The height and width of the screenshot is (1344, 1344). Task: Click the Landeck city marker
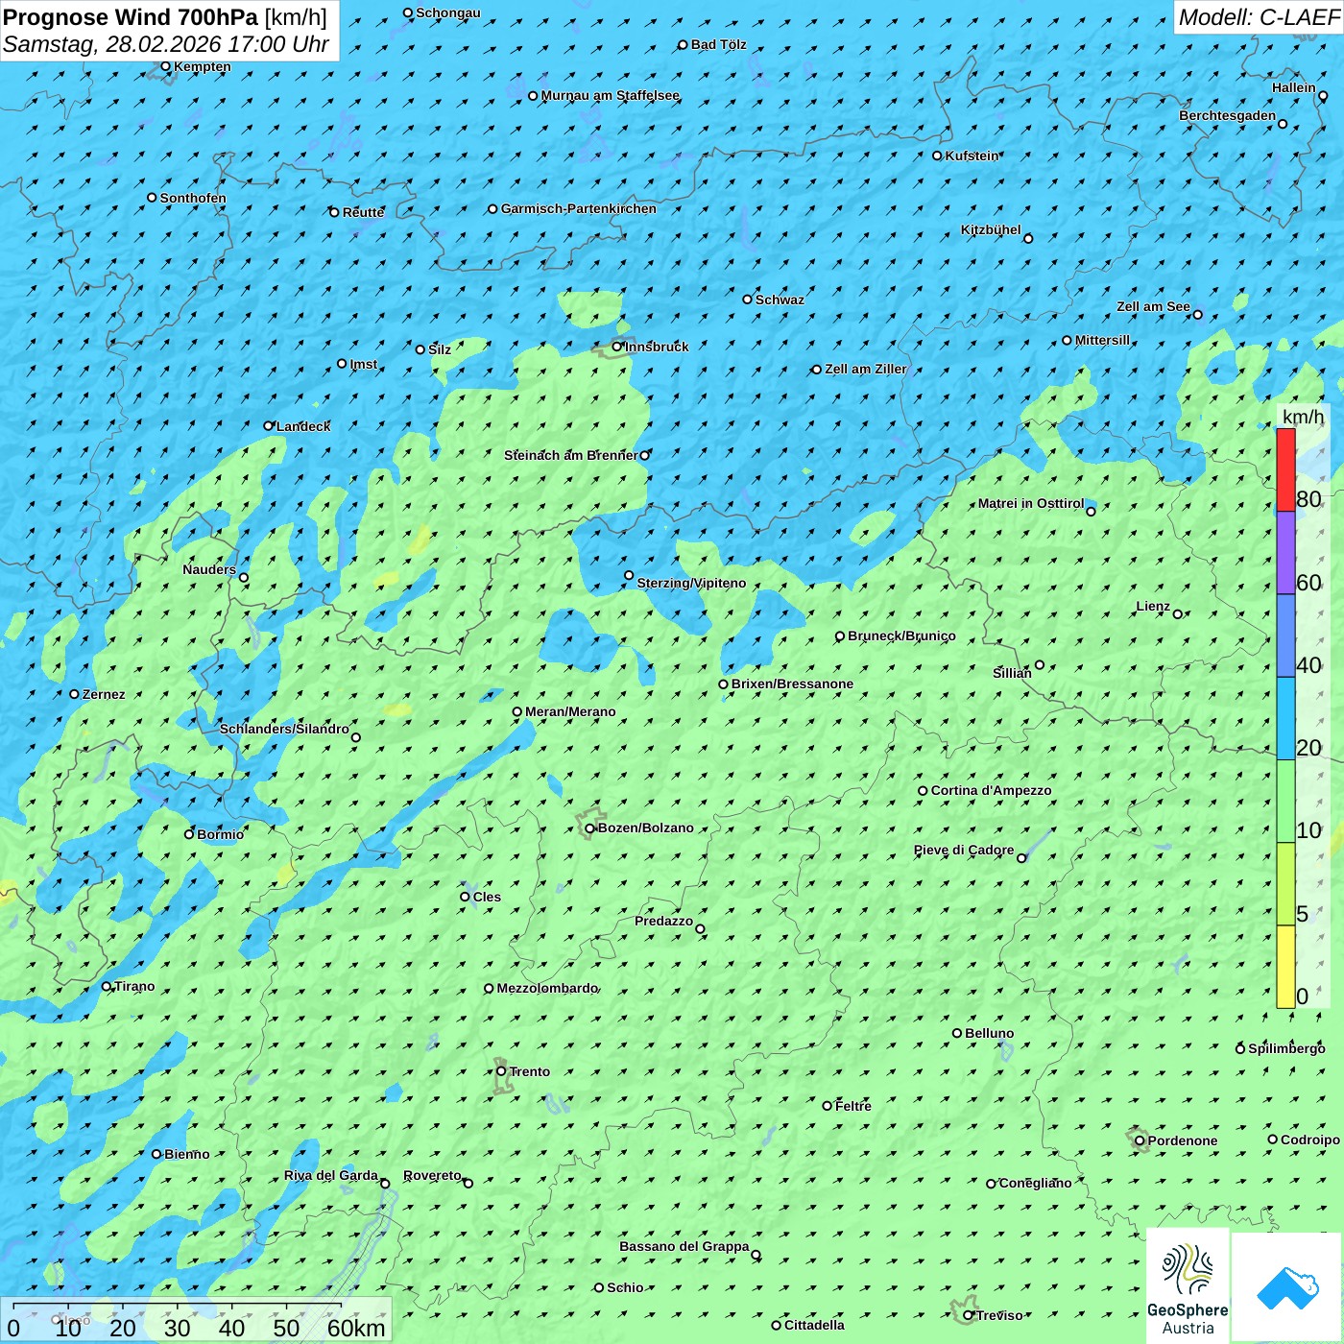pos(269,426)
